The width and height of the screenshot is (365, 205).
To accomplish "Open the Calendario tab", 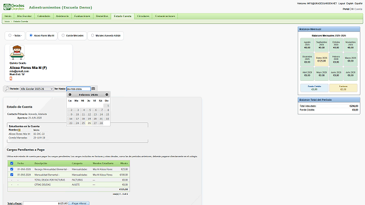I will pyautogui.click(x=44, y=16).
